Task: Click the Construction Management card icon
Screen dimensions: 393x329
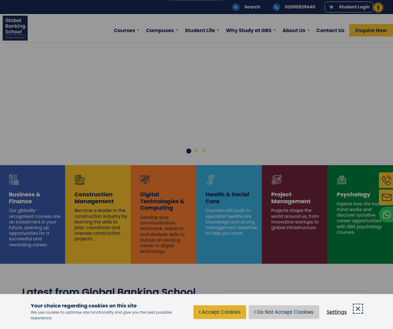Action: [x=80, y=180]
